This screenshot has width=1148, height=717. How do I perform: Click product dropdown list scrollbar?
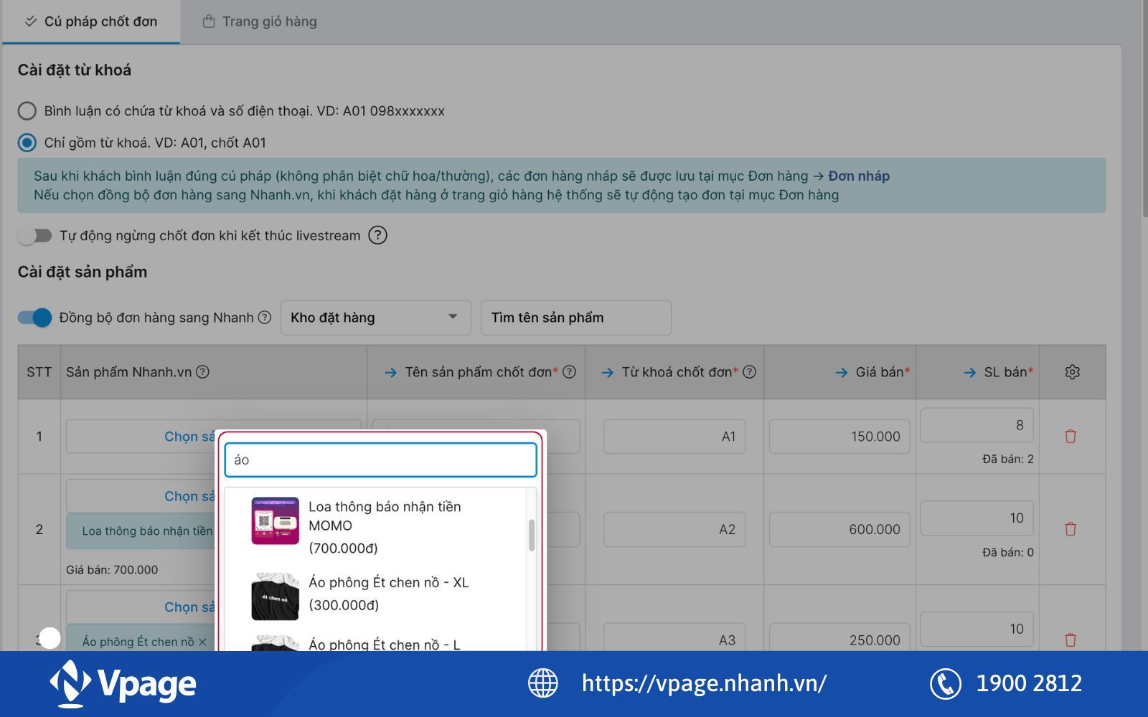(x=532, y=535)
